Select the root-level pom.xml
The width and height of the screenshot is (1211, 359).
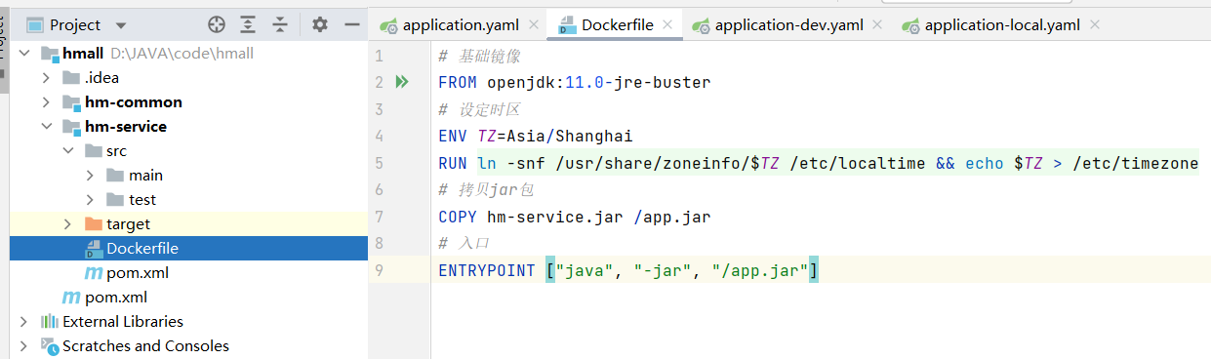[116, 298]
